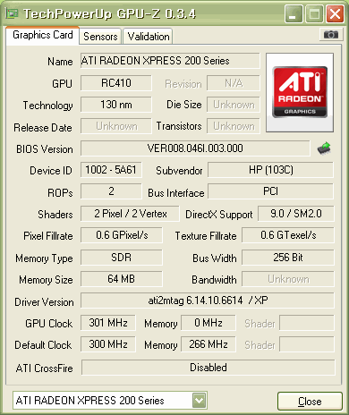This screenshot has height=415, width=349.
Task: Click the Memory Type value SDR
Action: coord(122,258)
